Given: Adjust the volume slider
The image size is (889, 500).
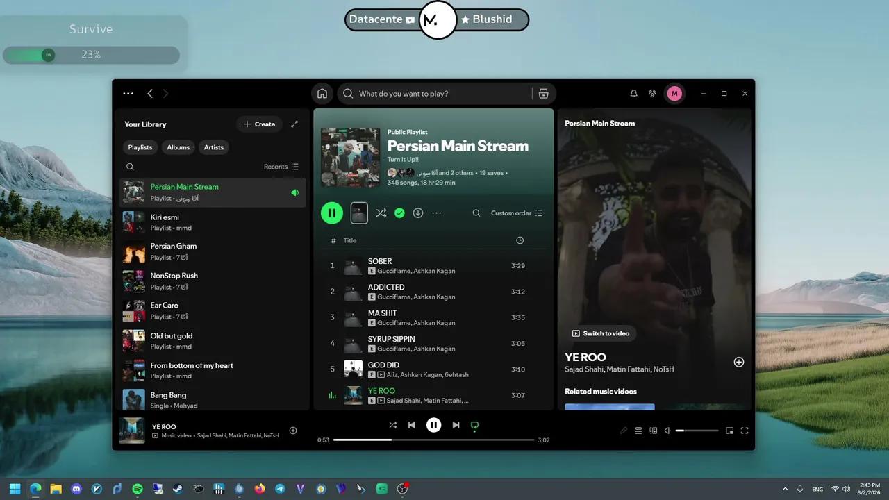Looking at the screenshot, I should click(x=697, y=431).
